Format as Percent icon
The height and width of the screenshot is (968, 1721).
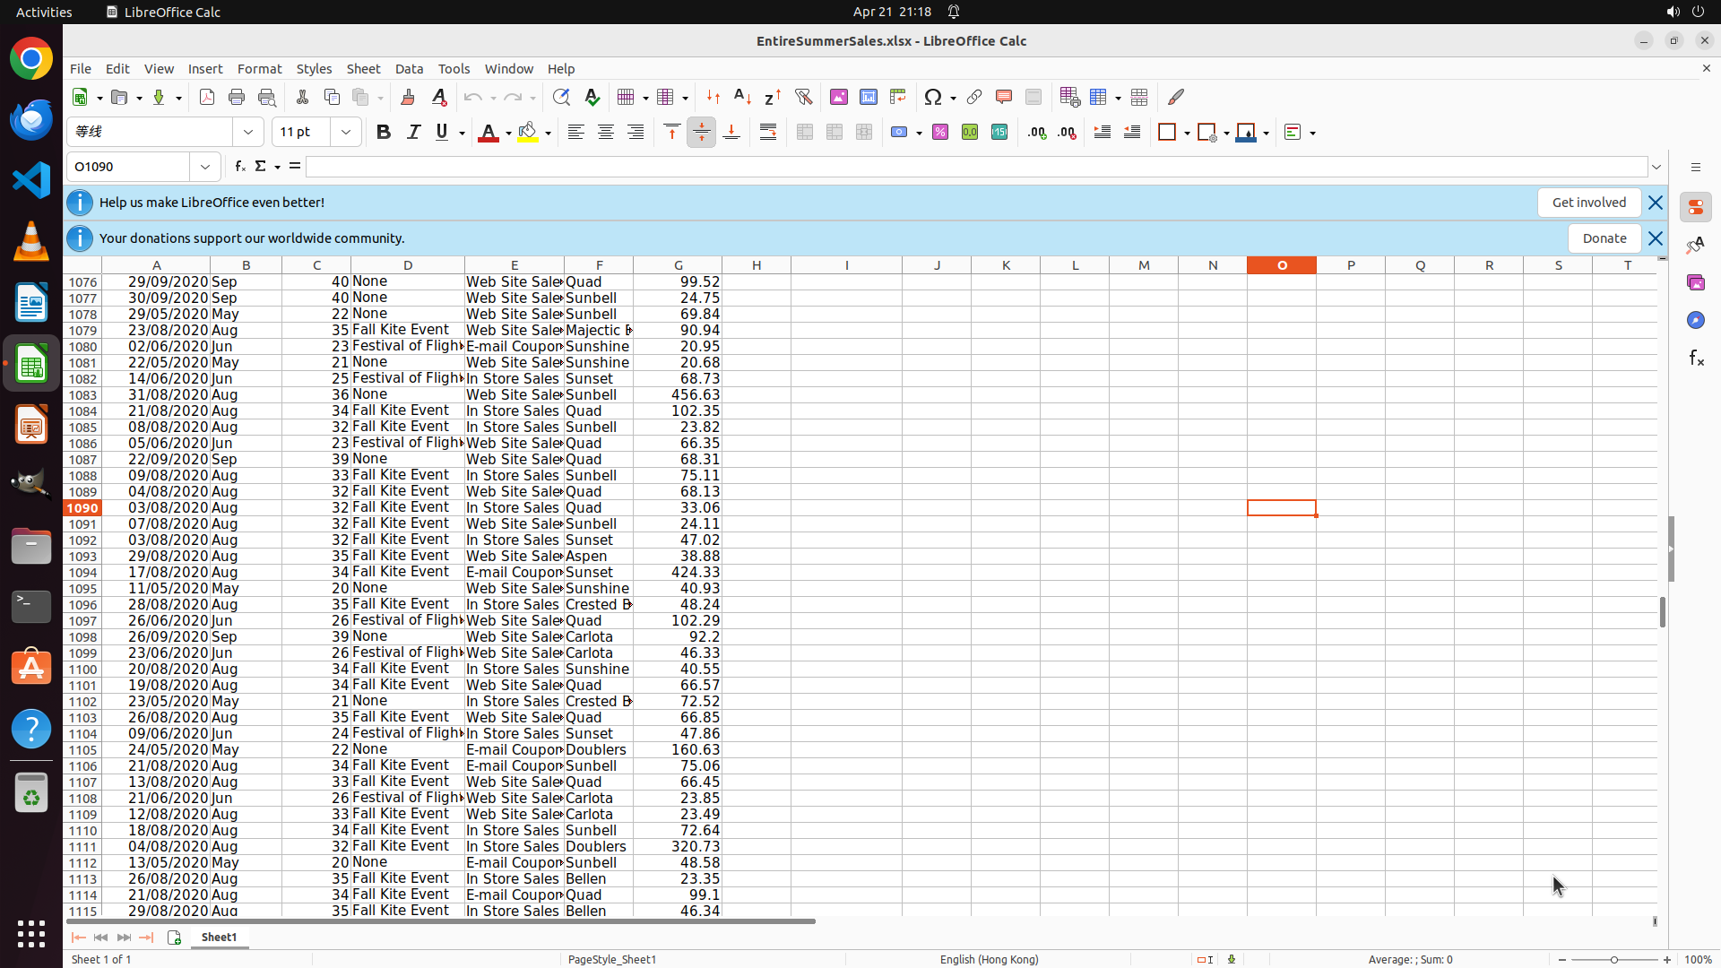940,133
